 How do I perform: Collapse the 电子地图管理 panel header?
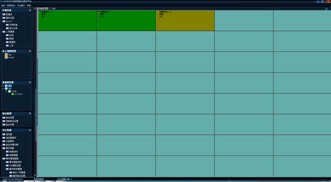click(30, 51)
